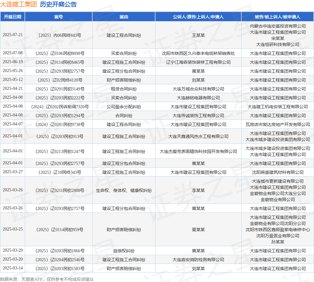Click cause 生命权、身体权、健康权纠纷
Image resolution: width=314 pixels, height=282 pixels.
(124, 190)
